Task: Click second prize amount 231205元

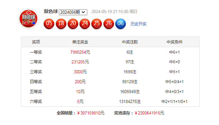Action: point(80,62)
